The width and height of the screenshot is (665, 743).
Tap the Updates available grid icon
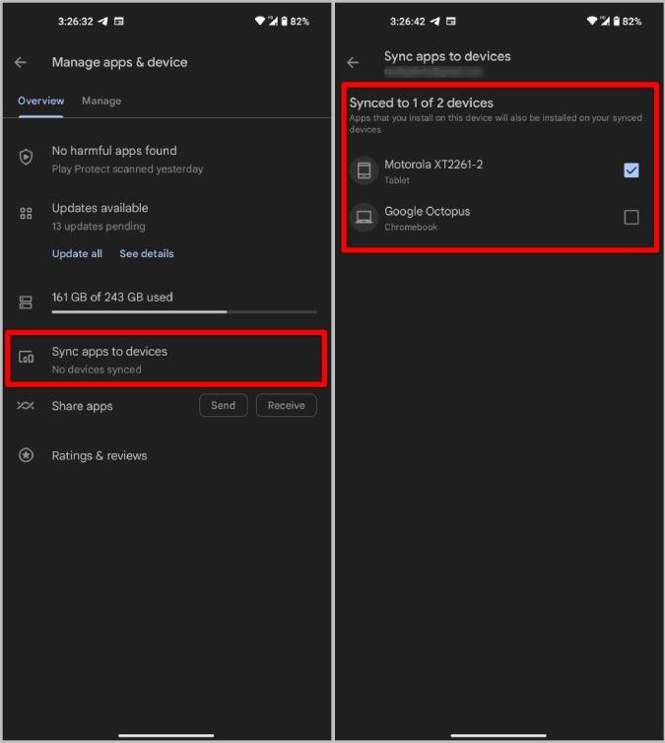26,213
